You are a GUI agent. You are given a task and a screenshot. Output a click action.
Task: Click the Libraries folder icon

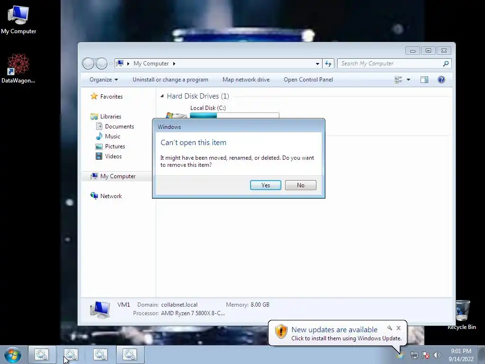pos(94,117)
